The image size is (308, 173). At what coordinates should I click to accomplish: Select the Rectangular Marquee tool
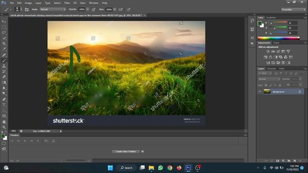point(4,27)
